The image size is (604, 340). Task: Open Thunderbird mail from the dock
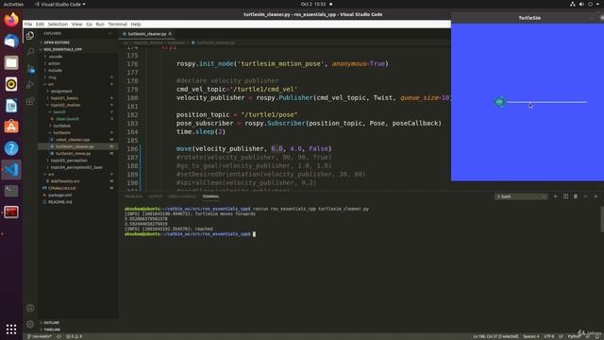[11, 41]
